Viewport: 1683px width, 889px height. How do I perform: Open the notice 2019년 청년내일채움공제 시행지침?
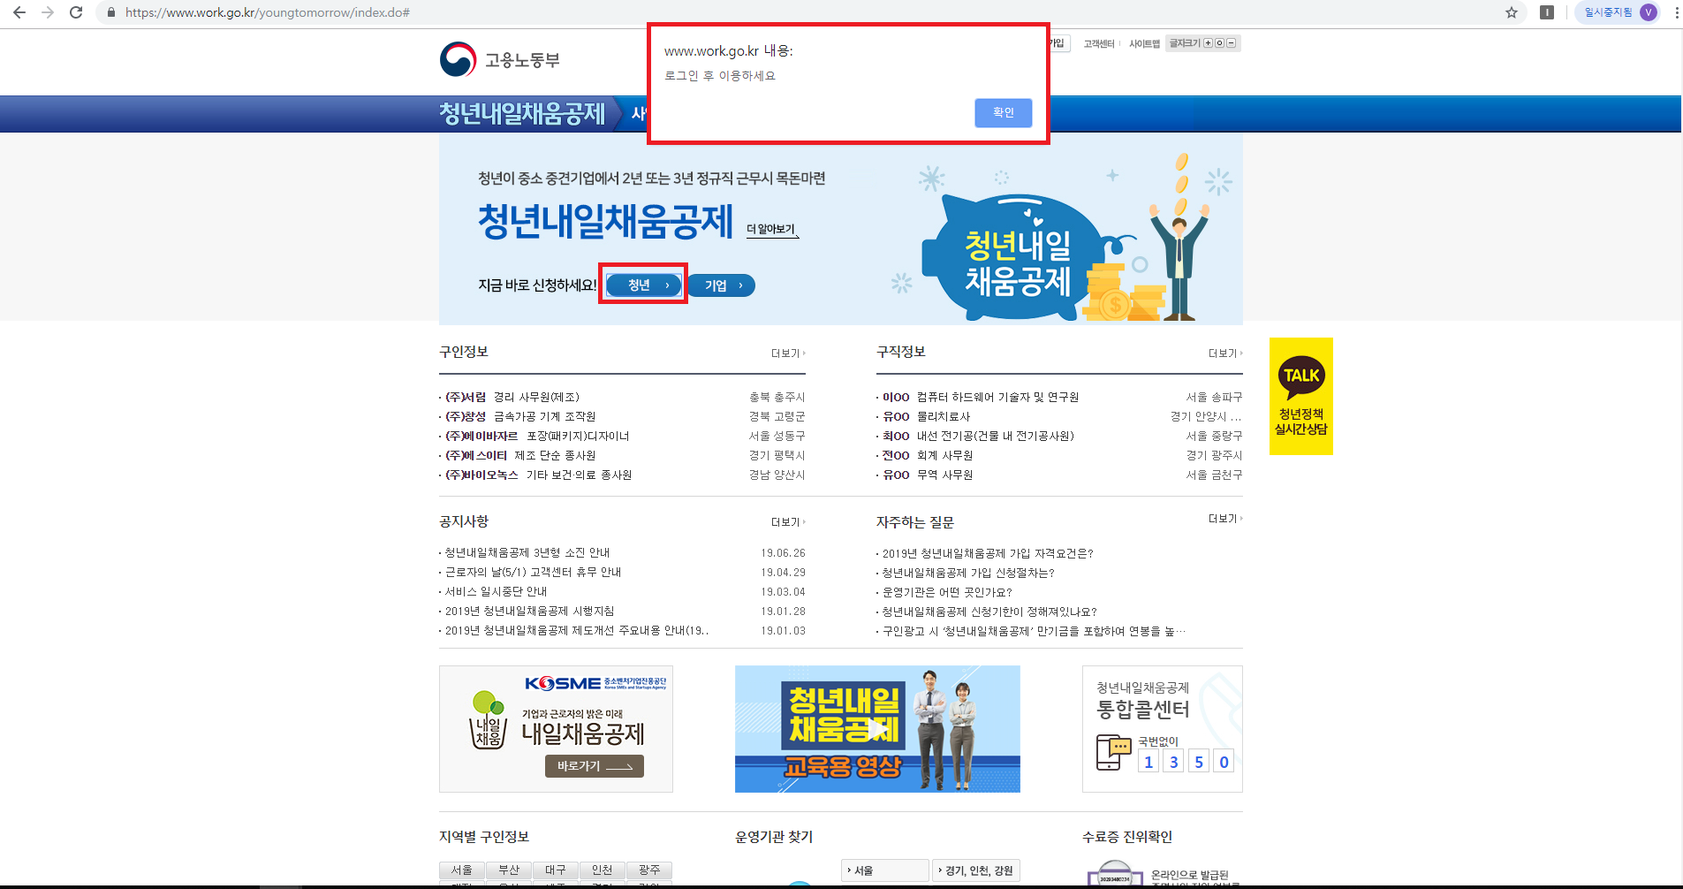(529, 611)
